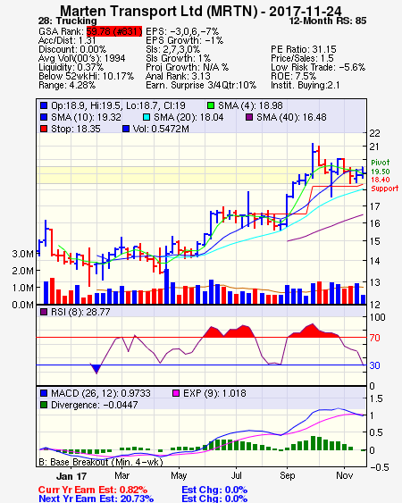402x503 pixels.
Task: Click the PE Ratio: 31.15 text
Action: [304, 49]
